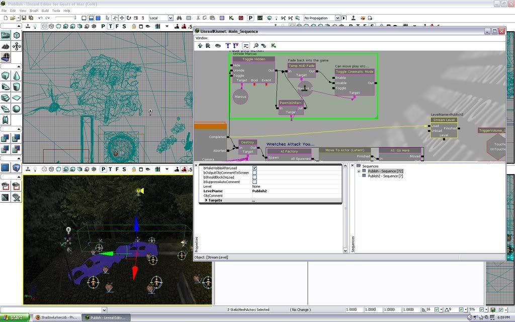Toggle curved connections button in Kismet toolbar
The width and height of the screenshot is (515, 322).
pos(245,46)
